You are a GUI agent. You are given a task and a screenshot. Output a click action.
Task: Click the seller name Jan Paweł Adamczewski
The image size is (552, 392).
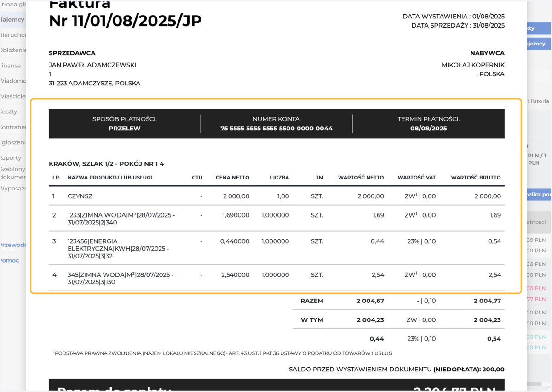pyautogui.click(x=92, y=65)
